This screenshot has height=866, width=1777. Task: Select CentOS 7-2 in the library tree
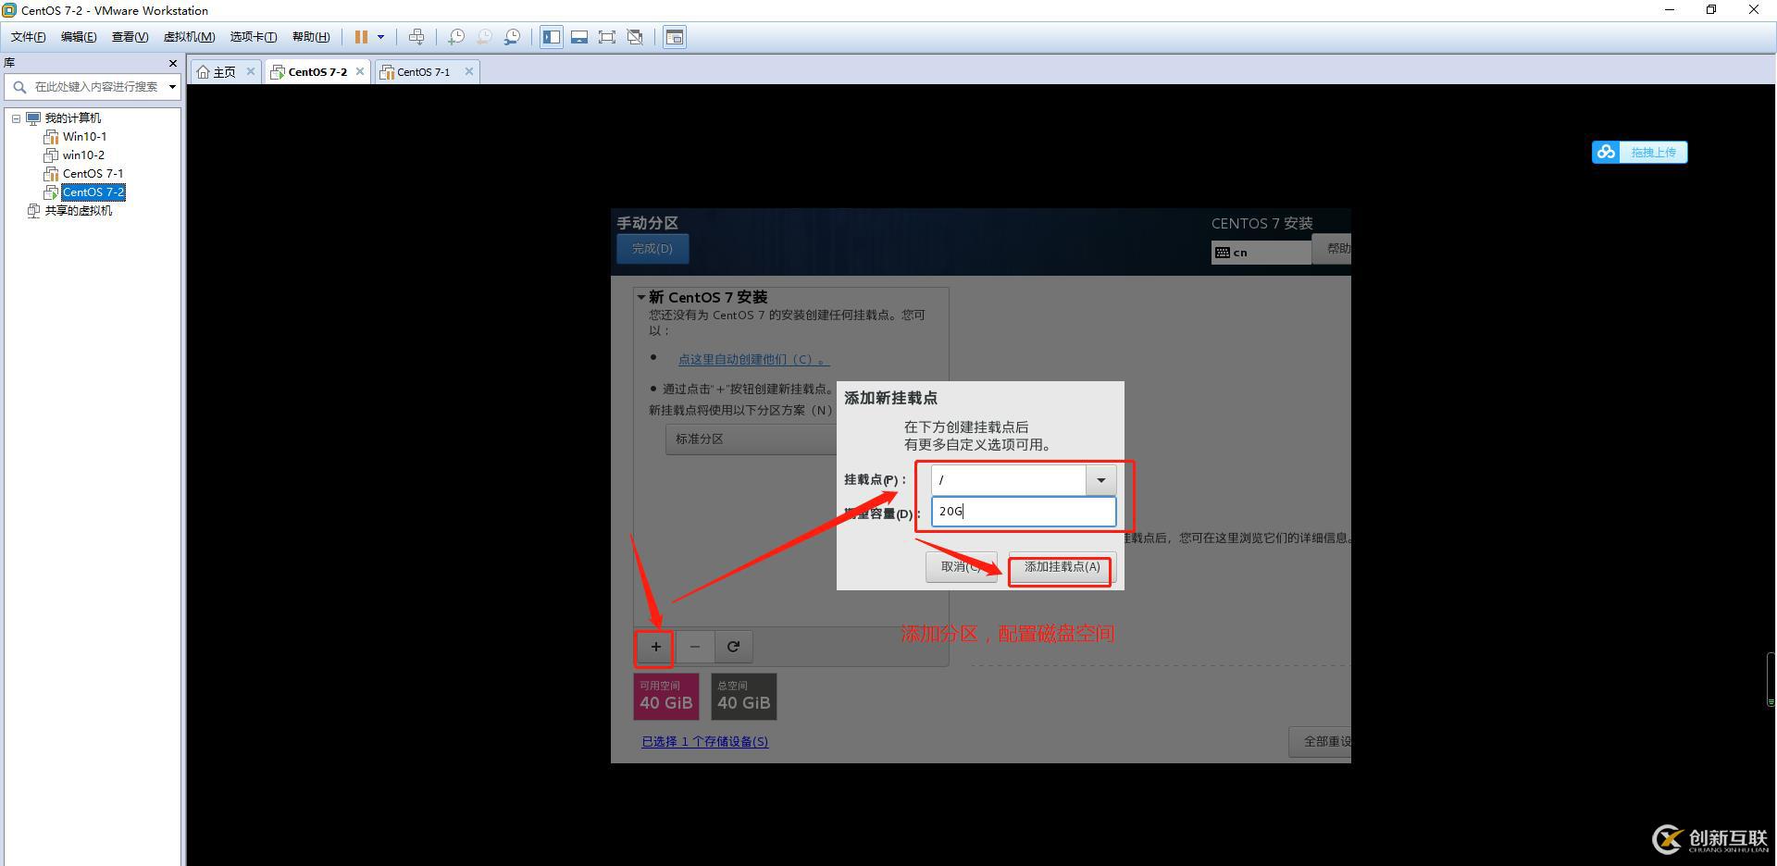coord(93,192)
